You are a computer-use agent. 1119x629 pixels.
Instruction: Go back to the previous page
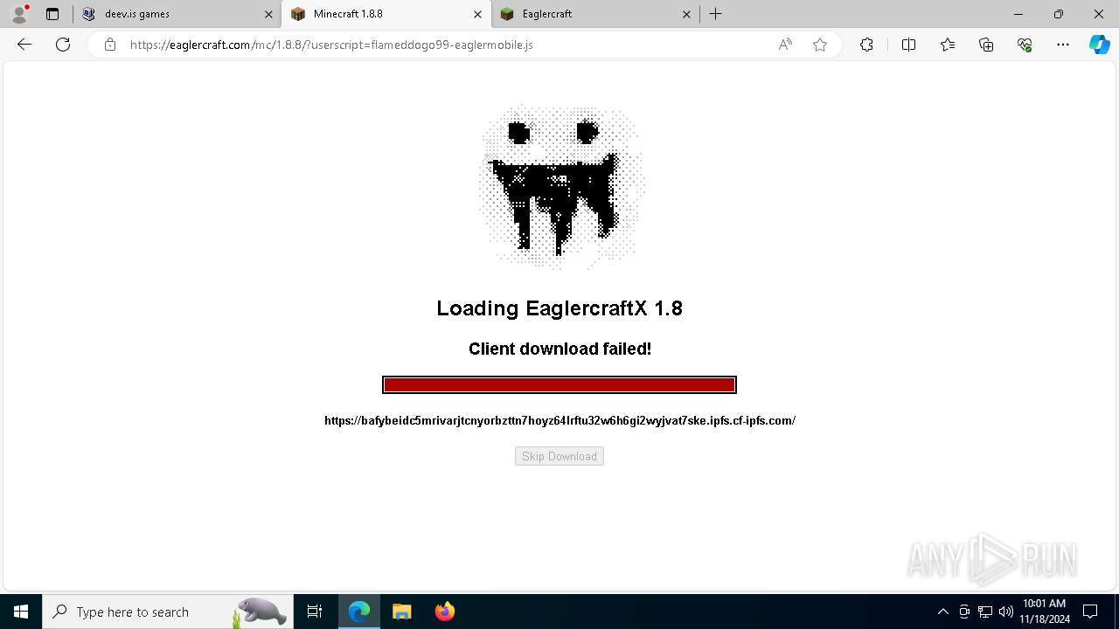(24, 45)
